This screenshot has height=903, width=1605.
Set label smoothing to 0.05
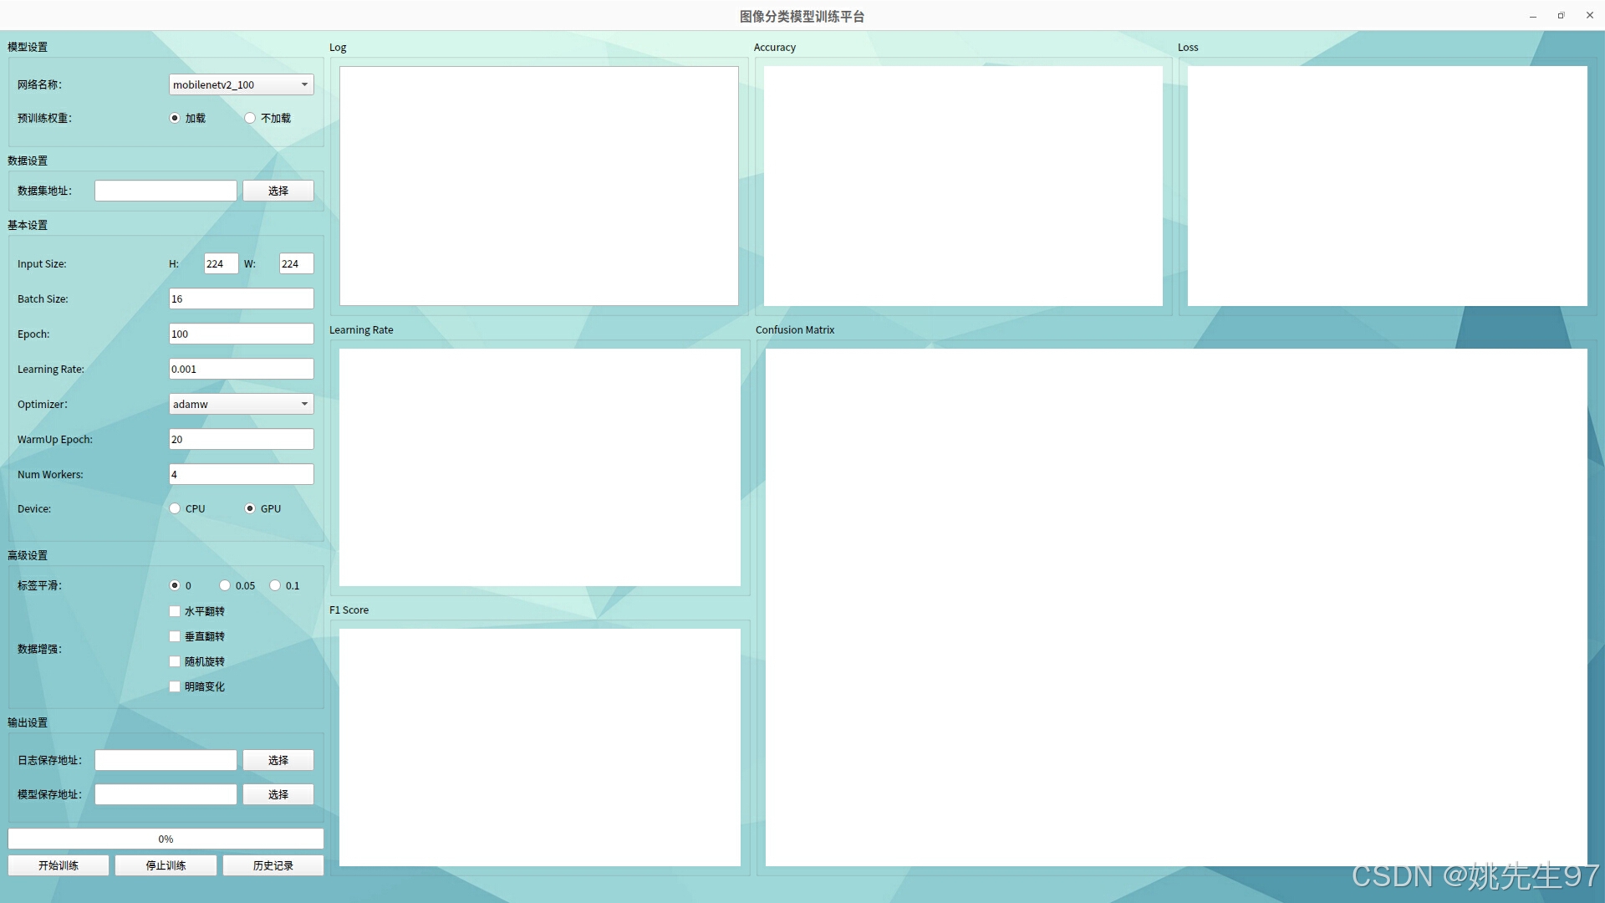pyautogui.click(x=225, y=585)
